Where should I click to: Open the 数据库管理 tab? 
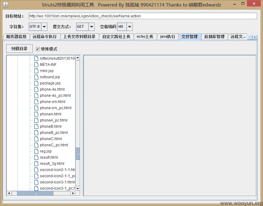[x=214, y=37]
